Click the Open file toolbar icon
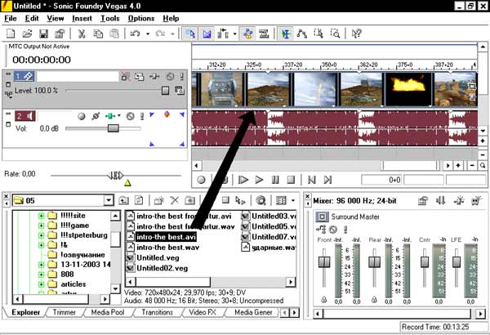The image size is (490, 335). click(28, 34)
